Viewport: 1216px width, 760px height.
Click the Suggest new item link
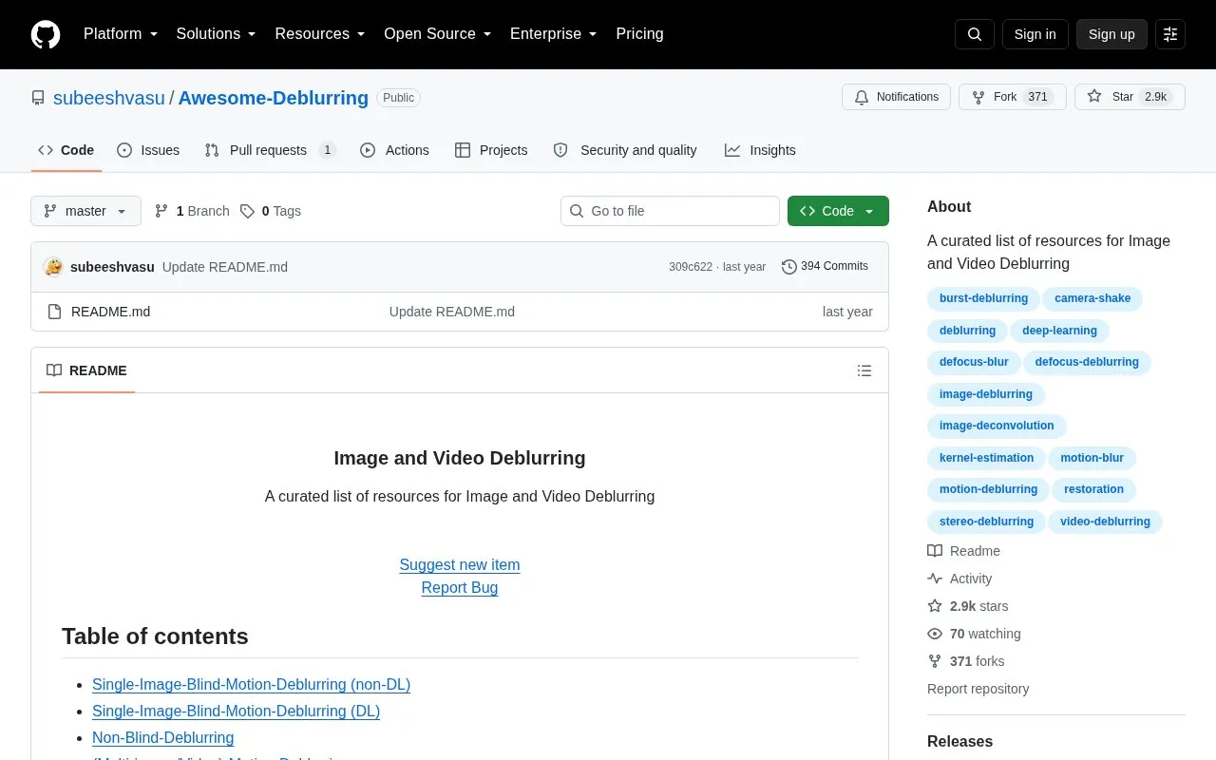pos(460,564)
